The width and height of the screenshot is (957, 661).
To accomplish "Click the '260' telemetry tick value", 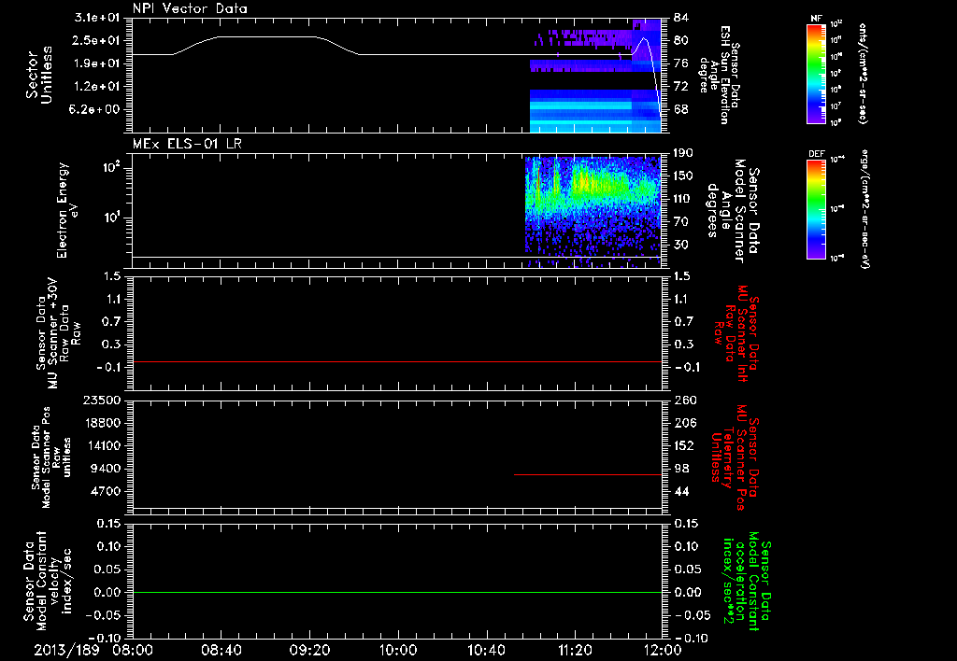I will click(x=685, y=400).
